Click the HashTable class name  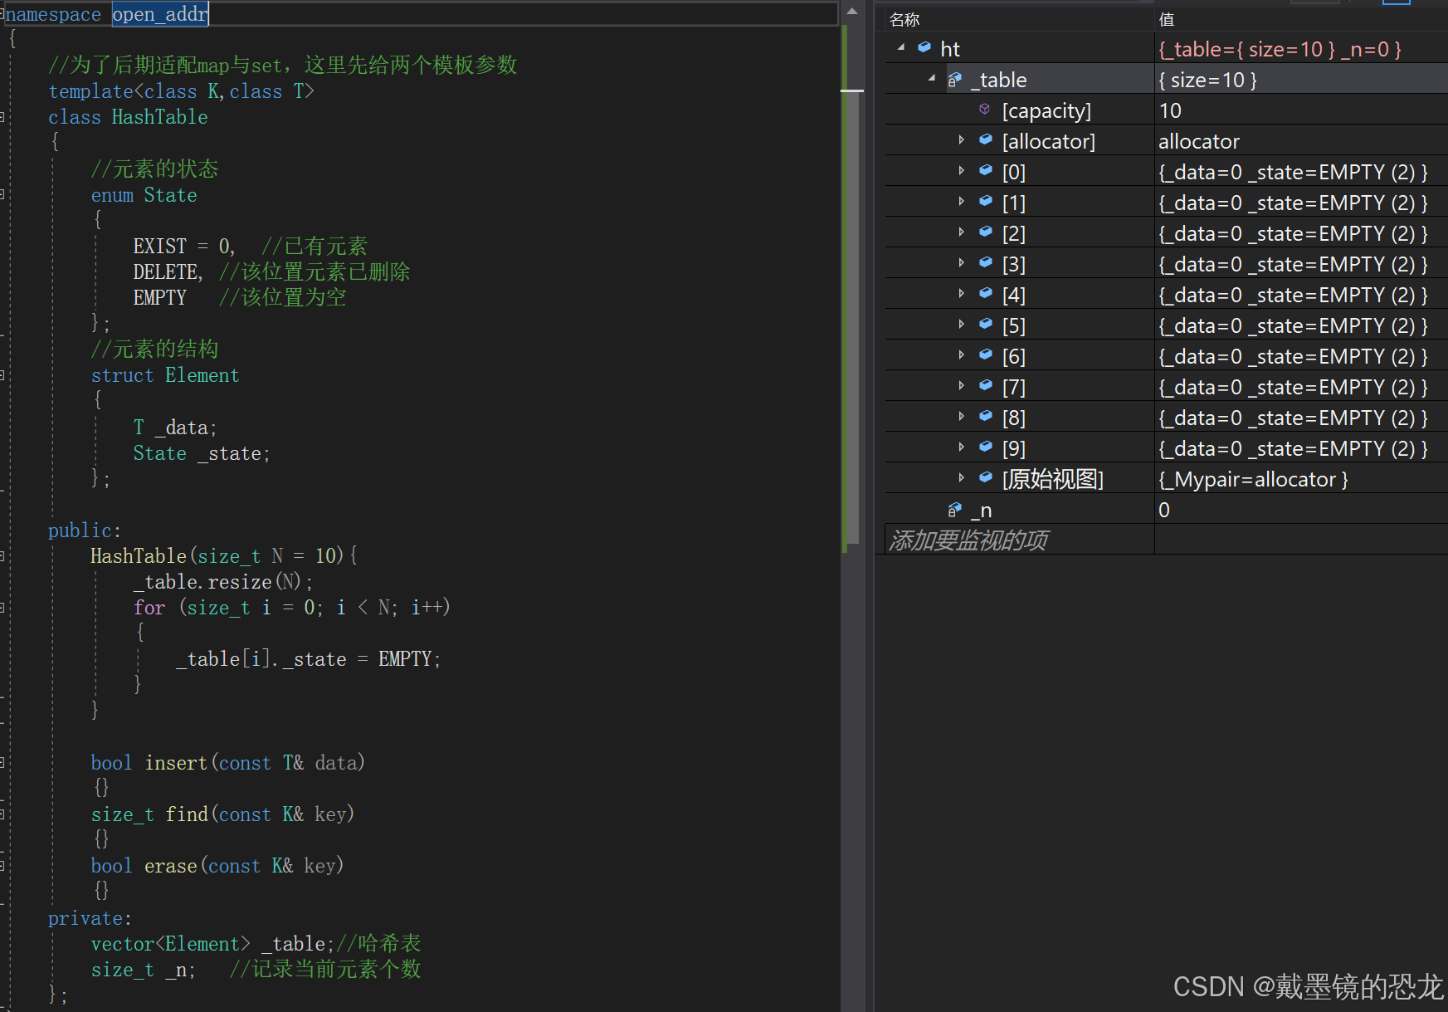(159, 117)
